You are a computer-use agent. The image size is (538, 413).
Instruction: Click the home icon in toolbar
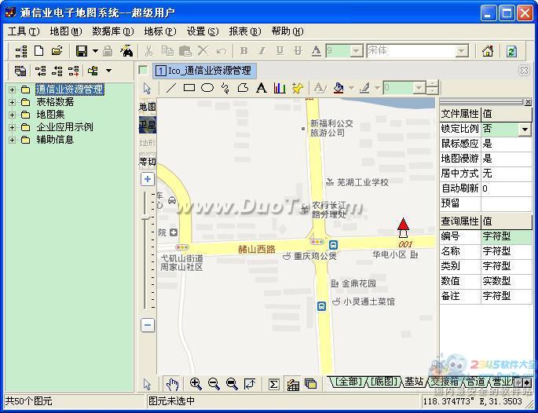click(488, 51)
